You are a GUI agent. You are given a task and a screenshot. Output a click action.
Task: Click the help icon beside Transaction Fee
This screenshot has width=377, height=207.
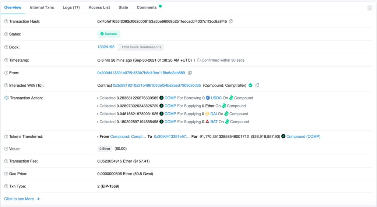tap(6, 161)
